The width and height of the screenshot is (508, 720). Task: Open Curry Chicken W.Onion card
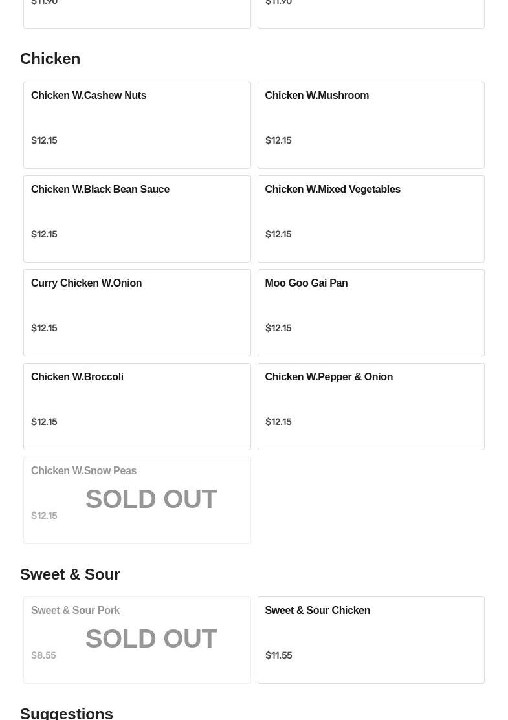137,312
